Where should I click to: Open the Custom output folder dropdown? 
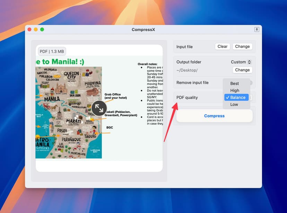tap(241, 62)
